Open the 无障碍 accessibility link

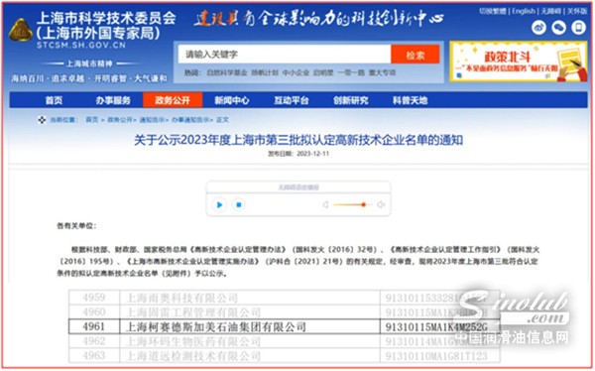(x=551, y=11)
